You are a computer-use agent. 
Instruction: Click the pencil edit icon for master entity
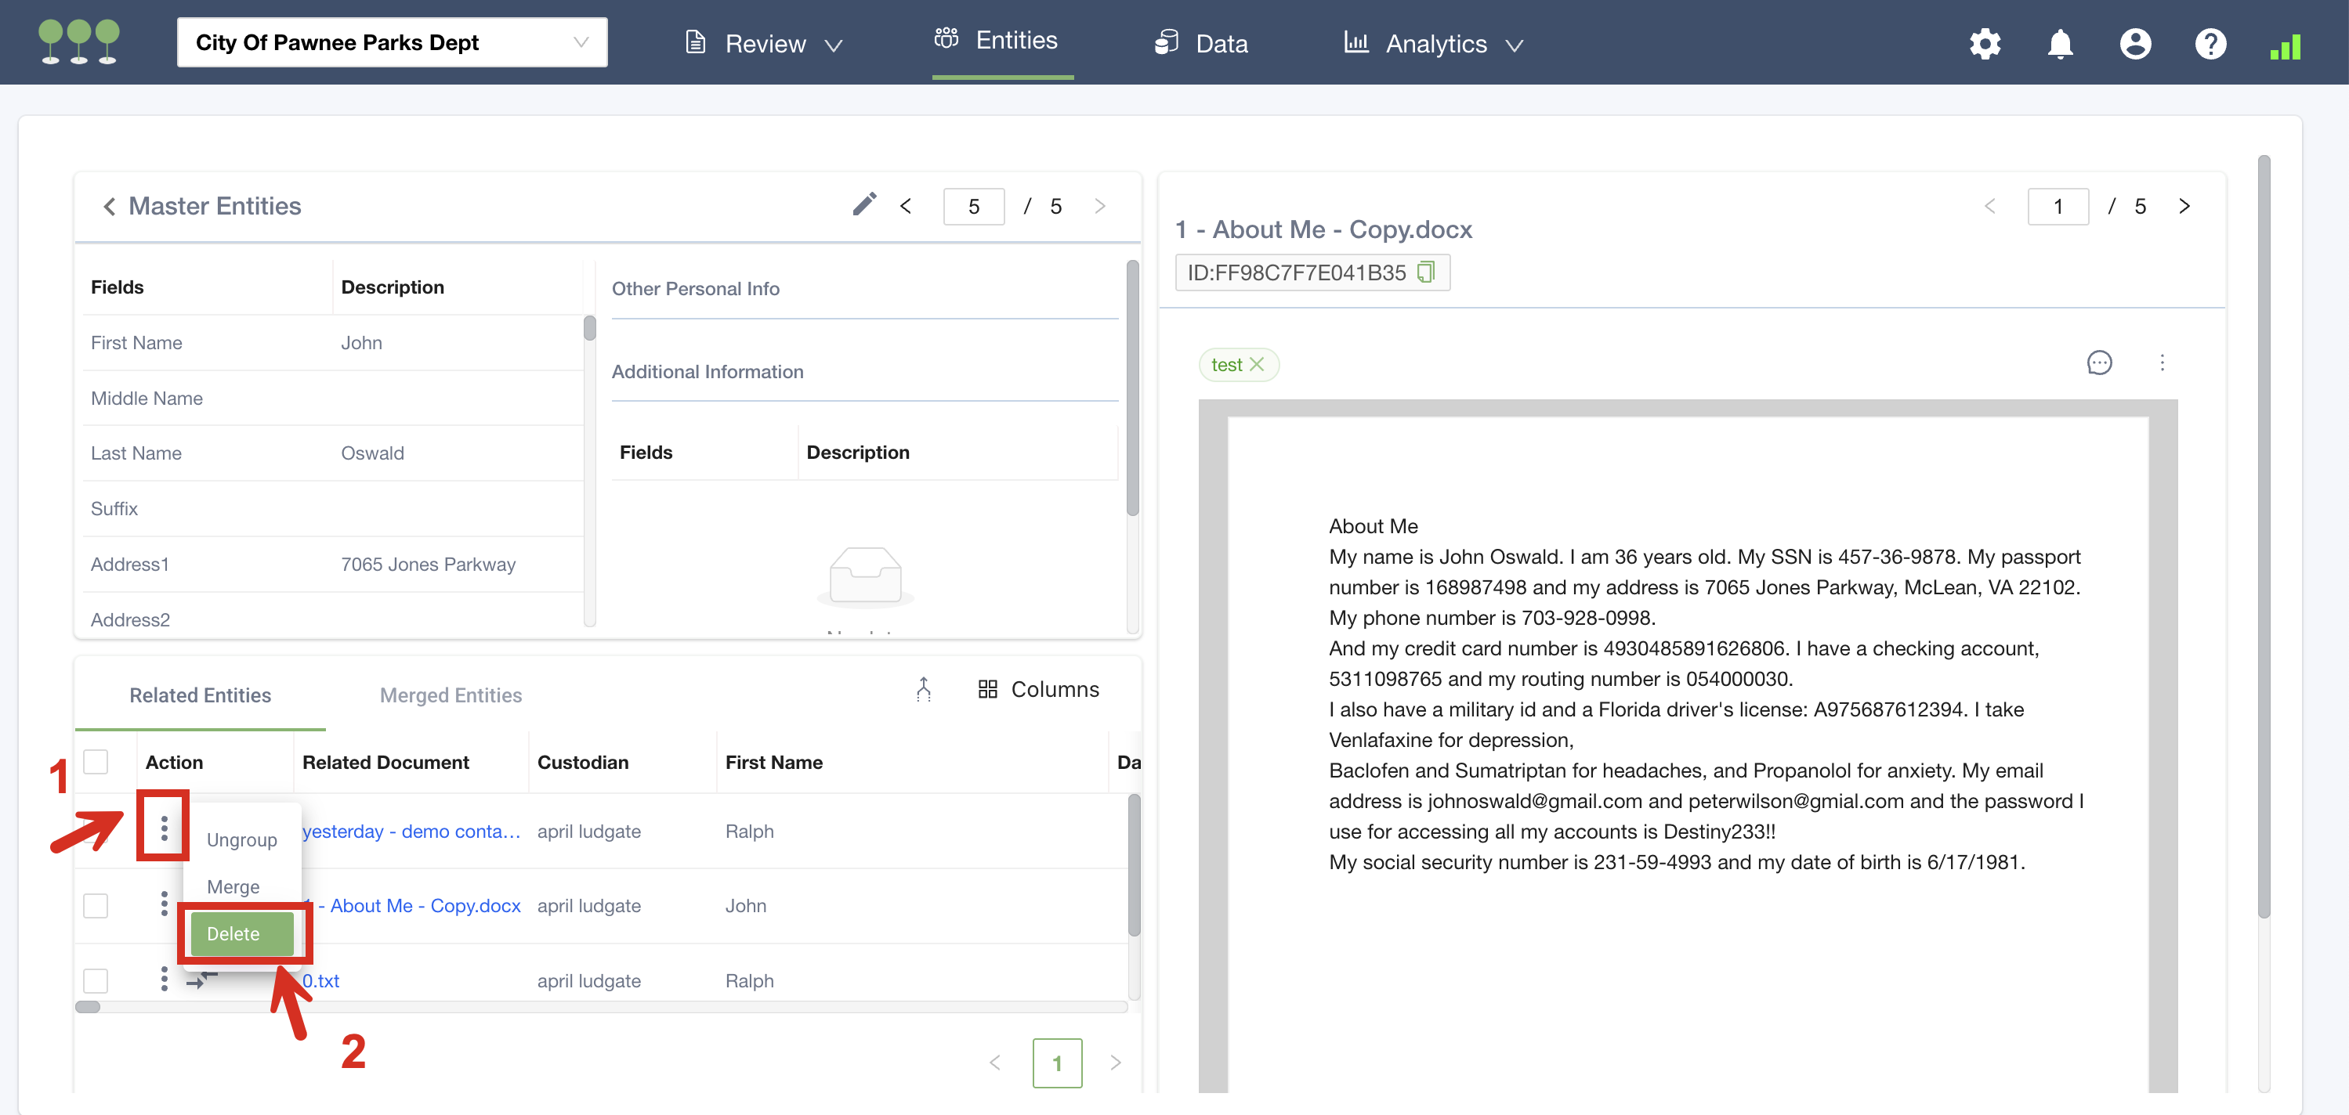[863, 204]
